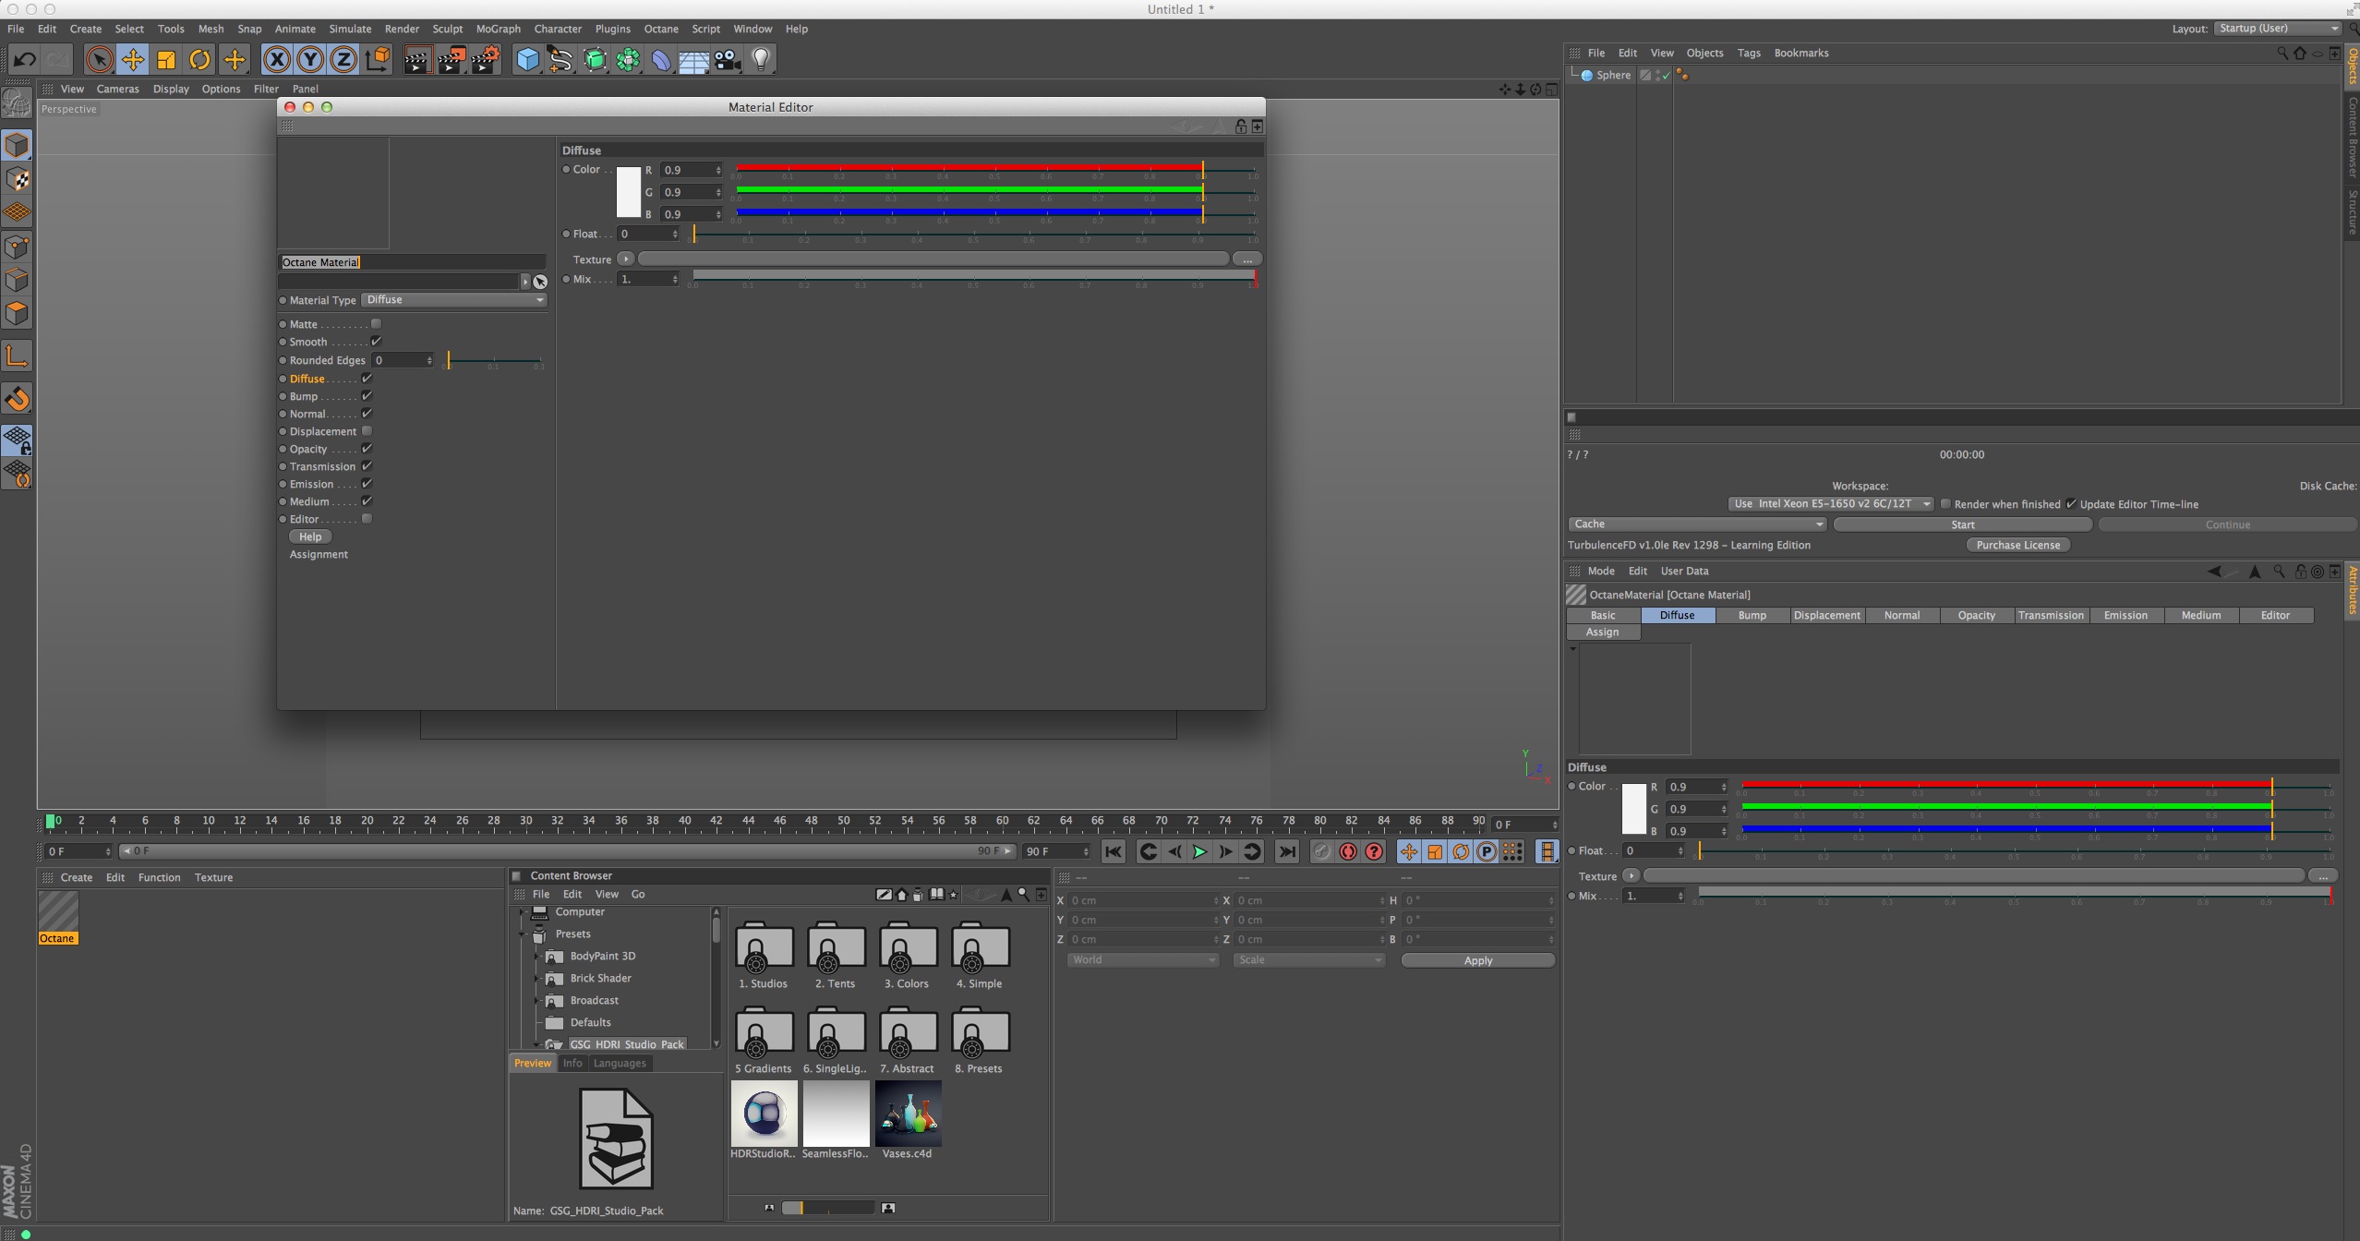This screenshot has width=2360, height=1241.
Task: Open the Material Type dropdown
Action: 454,300
